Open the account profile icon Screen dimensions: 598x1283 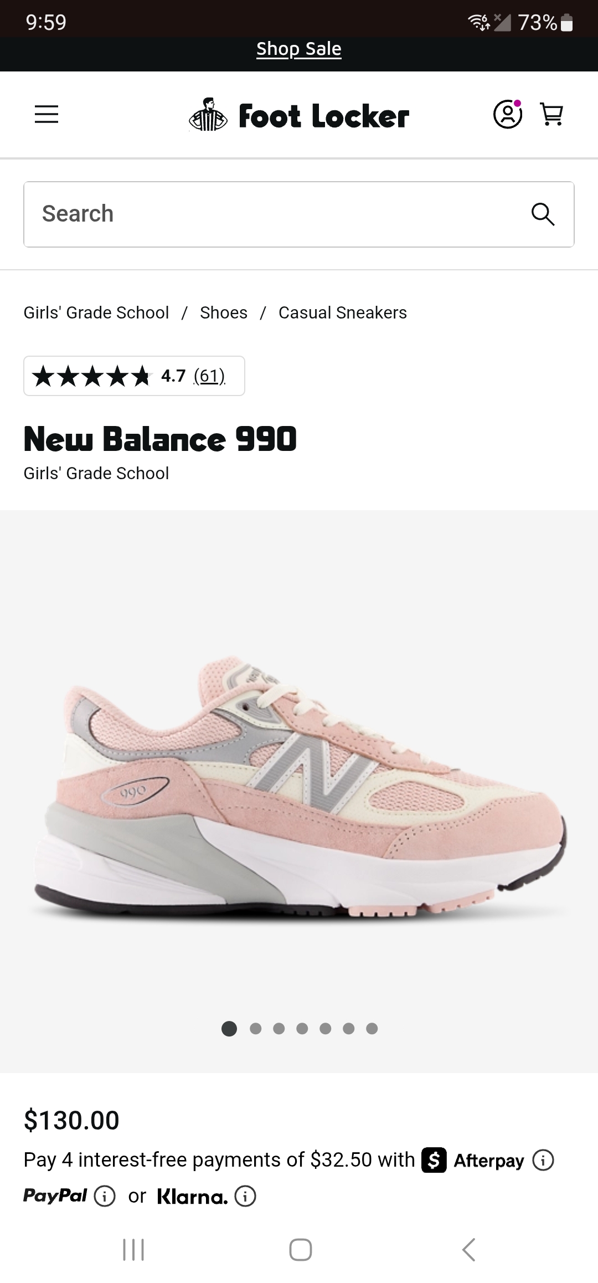[x=508, y=114]
